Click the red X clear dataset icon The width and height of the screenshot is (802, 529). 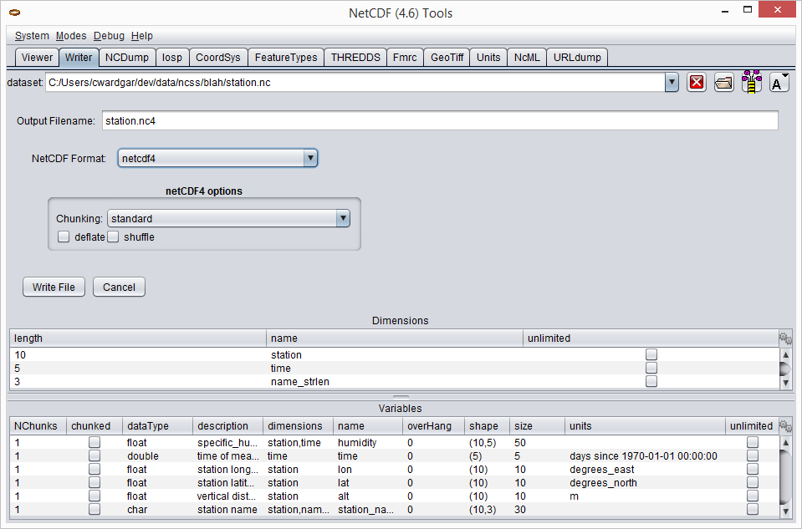click(x=696, y=82)
